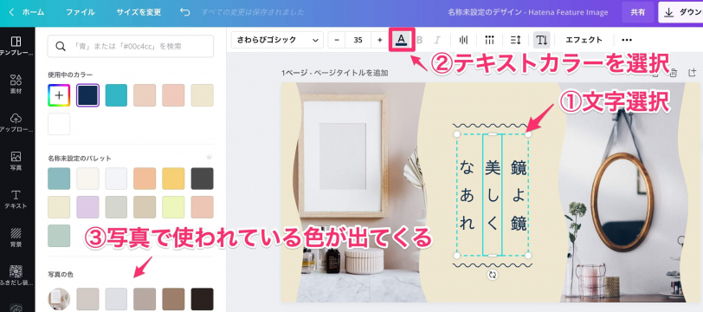Open the Text (テキスト) sidebar tab
Viewport: 703px width, 312px height.
coord(16,200)
